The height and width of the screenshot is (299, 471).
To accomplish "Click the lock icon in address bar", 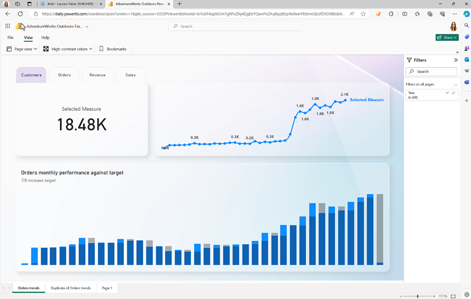I will (x=35, y=14).
